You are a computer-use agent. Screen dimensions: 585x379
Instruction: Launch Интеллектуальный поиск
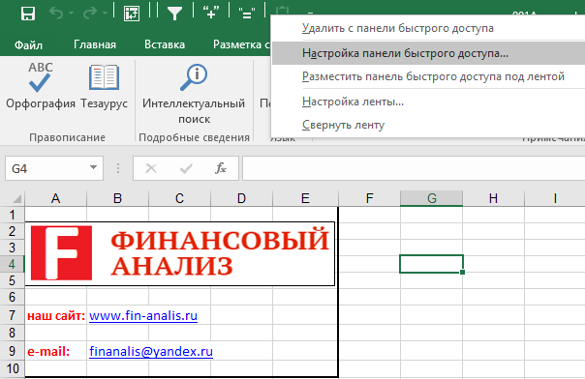pyautogui.click(x=194, y=94)
